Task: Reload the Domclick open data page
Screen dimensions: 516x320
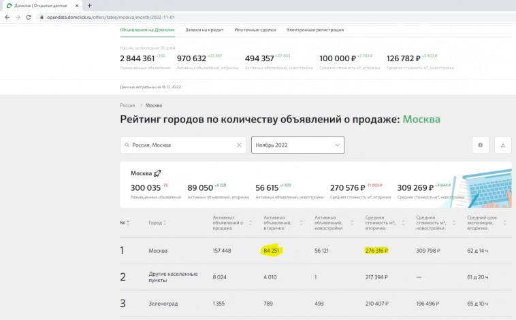Action: click(x=29, y=18)
